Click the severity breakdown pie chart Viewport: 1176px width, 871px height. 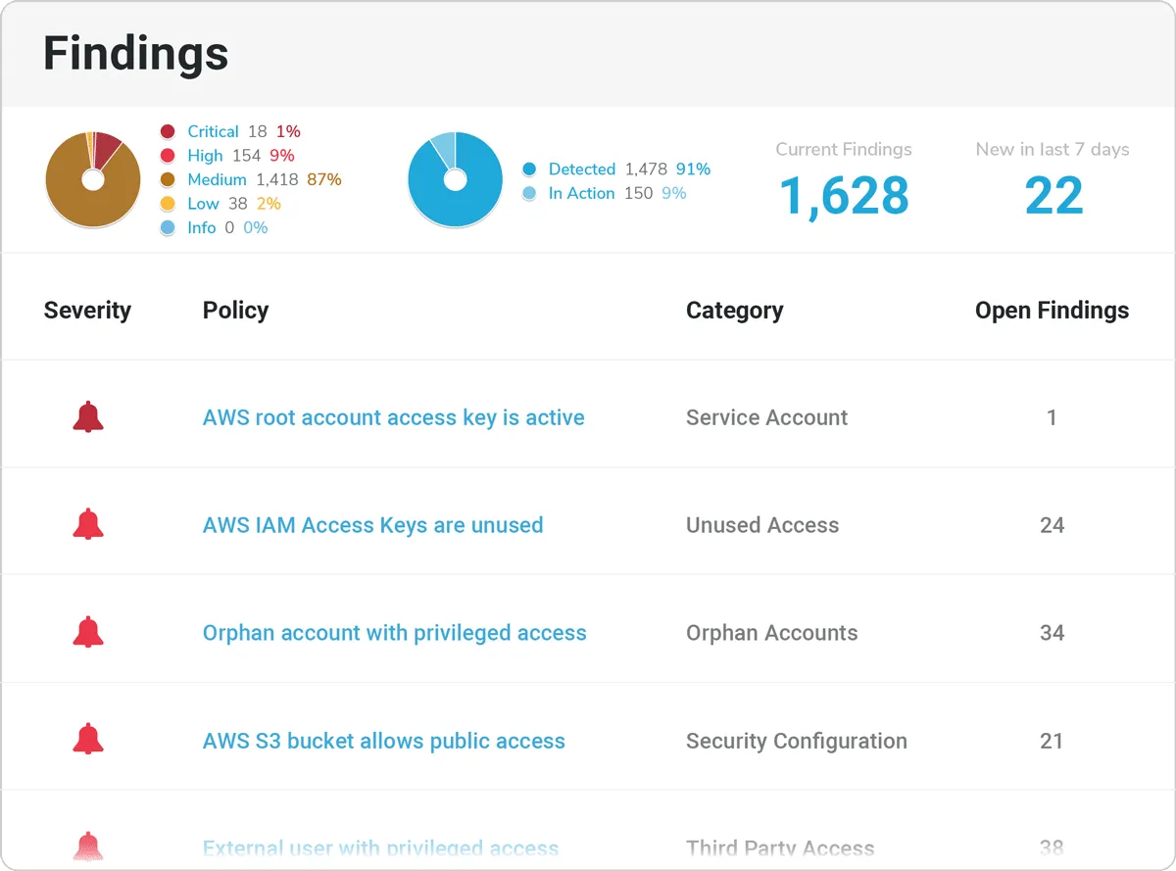coord(93,180)
